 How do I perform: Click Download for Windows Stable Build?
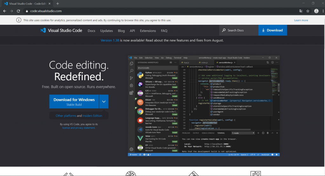pyautogui.click(x=74, y=101)
